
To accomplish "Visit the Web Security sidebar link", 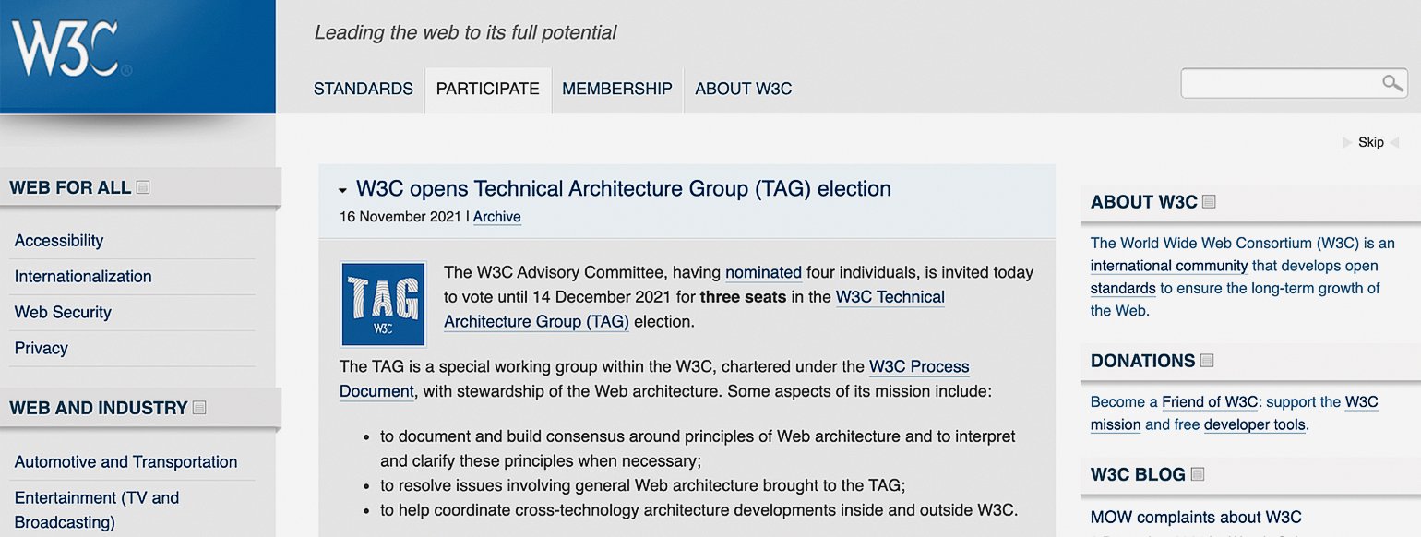I will click(63, 312).
